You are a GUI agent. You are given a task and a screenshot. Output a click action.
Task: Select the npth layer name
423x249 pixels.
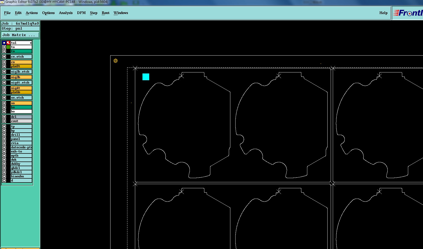[x=21, y=156]
